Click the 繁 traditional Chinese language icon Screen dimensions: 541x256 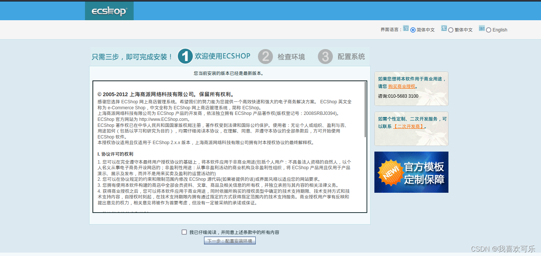point(444,28)
